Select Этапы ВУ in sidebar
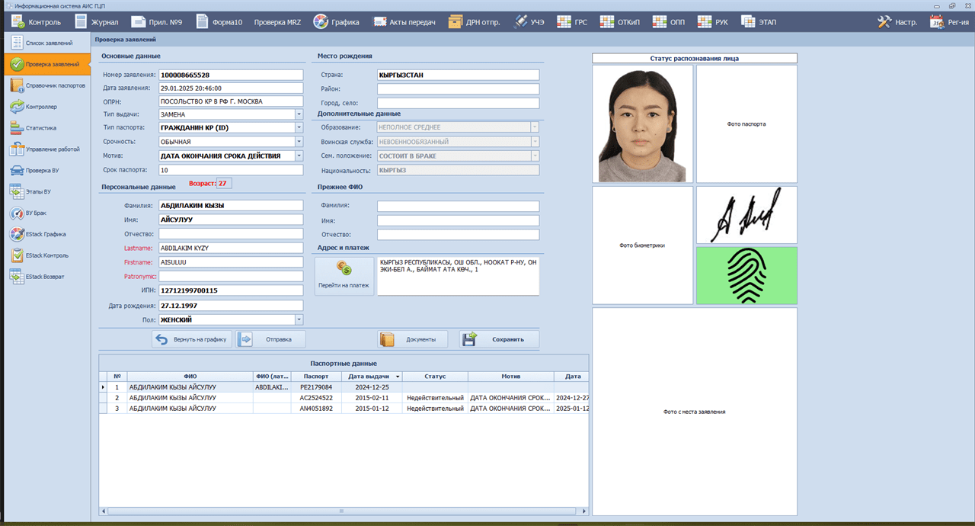The height and width of the screenshot is (526, 975). (46, 192)
